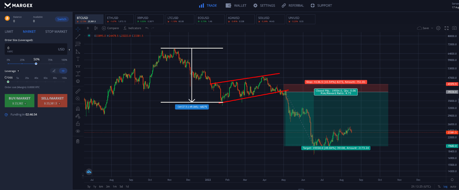Toggle the lock all drawings tool

pos(78,124)
